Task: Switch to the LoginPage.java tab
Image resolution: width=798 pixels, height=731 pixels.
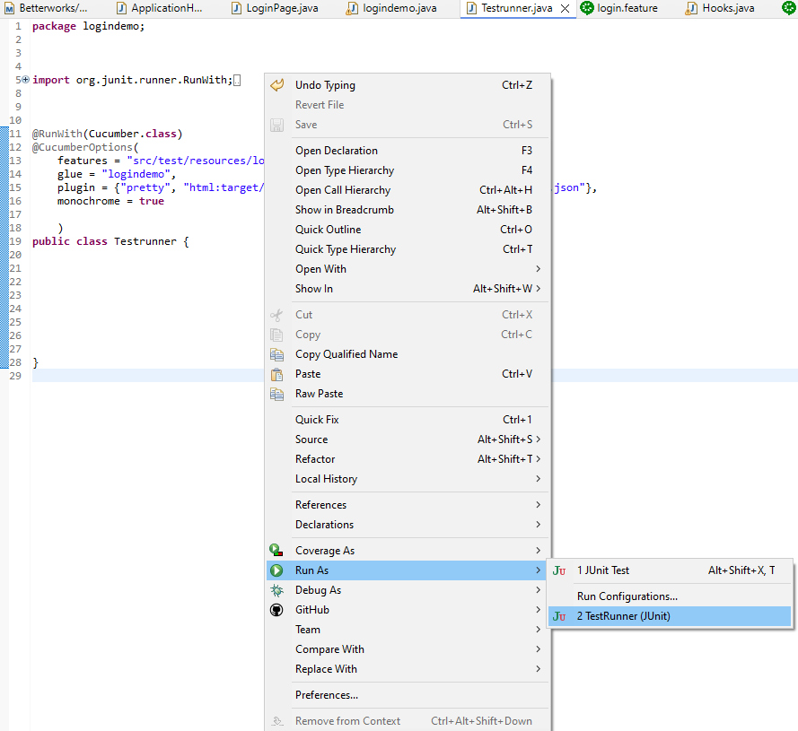Action: tap(276, 8)
